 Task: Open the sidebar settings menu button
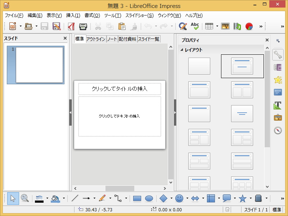278,41
